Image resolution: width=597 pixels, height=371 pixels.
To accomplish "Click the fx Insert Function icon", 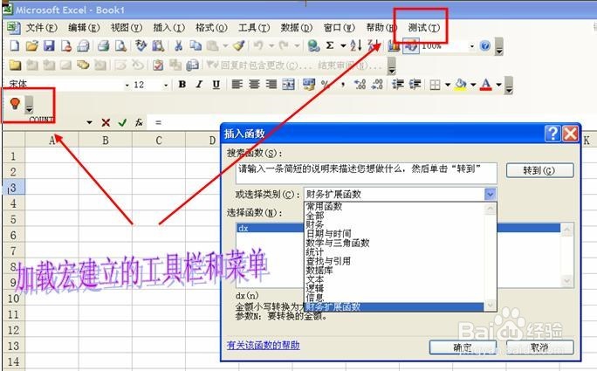I will click(x=139, y=123).
